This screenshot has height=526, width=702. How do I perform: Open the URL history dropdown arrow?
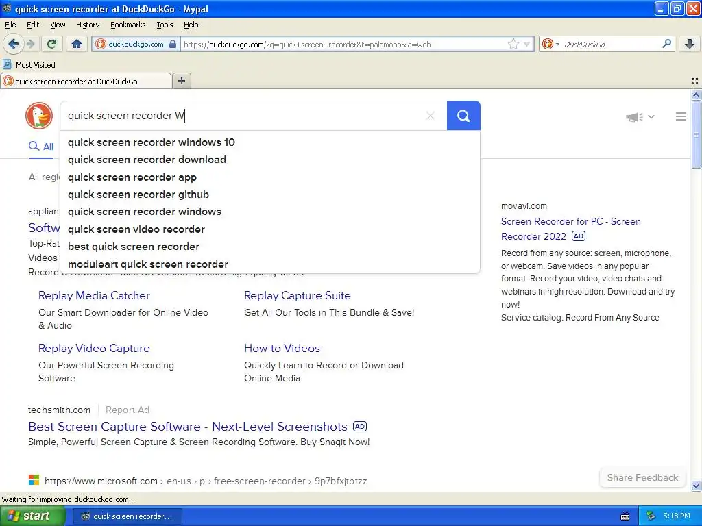coord(527,45)
